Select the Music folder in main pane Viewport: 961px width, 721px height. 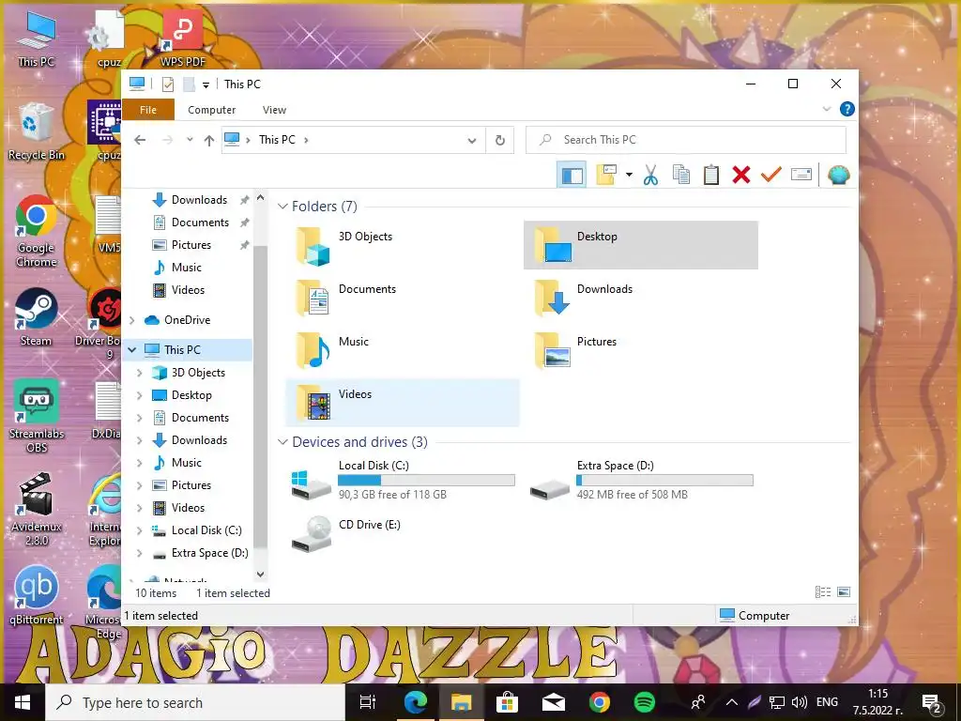403,351
